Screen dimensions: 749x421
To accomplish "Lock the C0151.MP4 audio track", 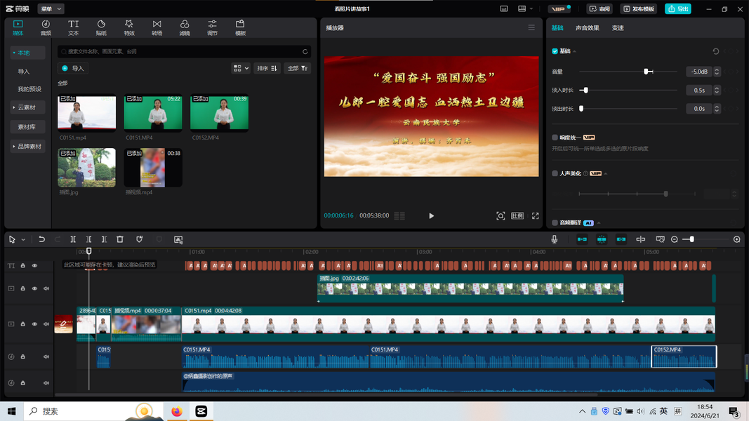I will point(22,356).
